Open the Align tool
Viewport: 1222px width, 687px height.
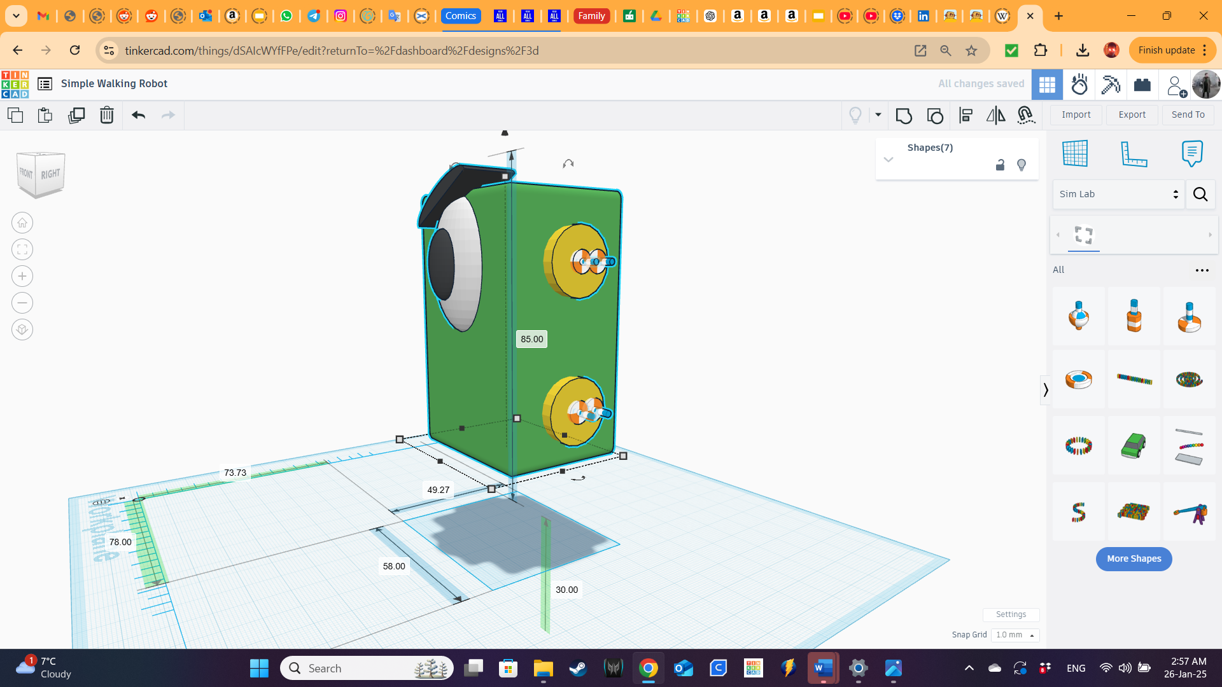pyautogui.click(x=966, y=116)
